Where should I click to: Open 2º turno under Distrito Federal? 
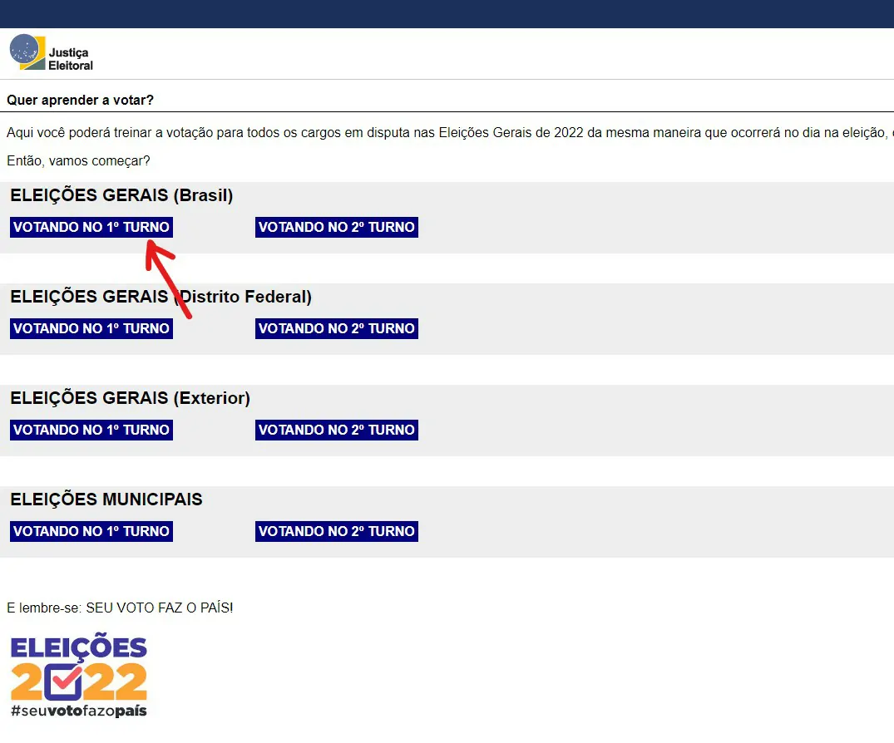click(336, 329)
